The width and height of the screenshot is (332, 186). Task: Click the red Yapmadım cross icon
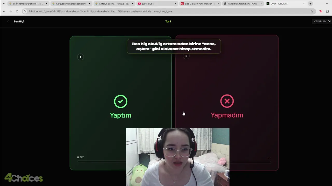click(x=227, y=101)
